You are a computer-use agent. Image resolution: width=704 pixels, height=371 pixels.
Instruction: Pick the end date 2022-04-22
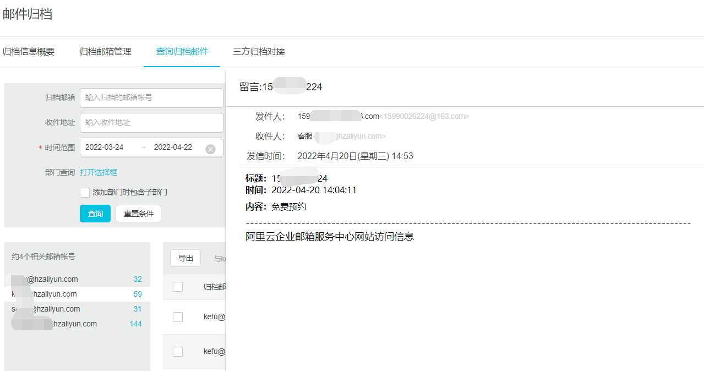173,148
